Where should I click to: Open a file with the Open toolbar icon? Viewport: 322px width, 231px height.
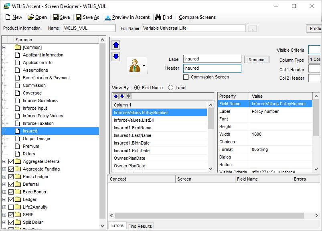pyautogui.click(x=30, y=17)
